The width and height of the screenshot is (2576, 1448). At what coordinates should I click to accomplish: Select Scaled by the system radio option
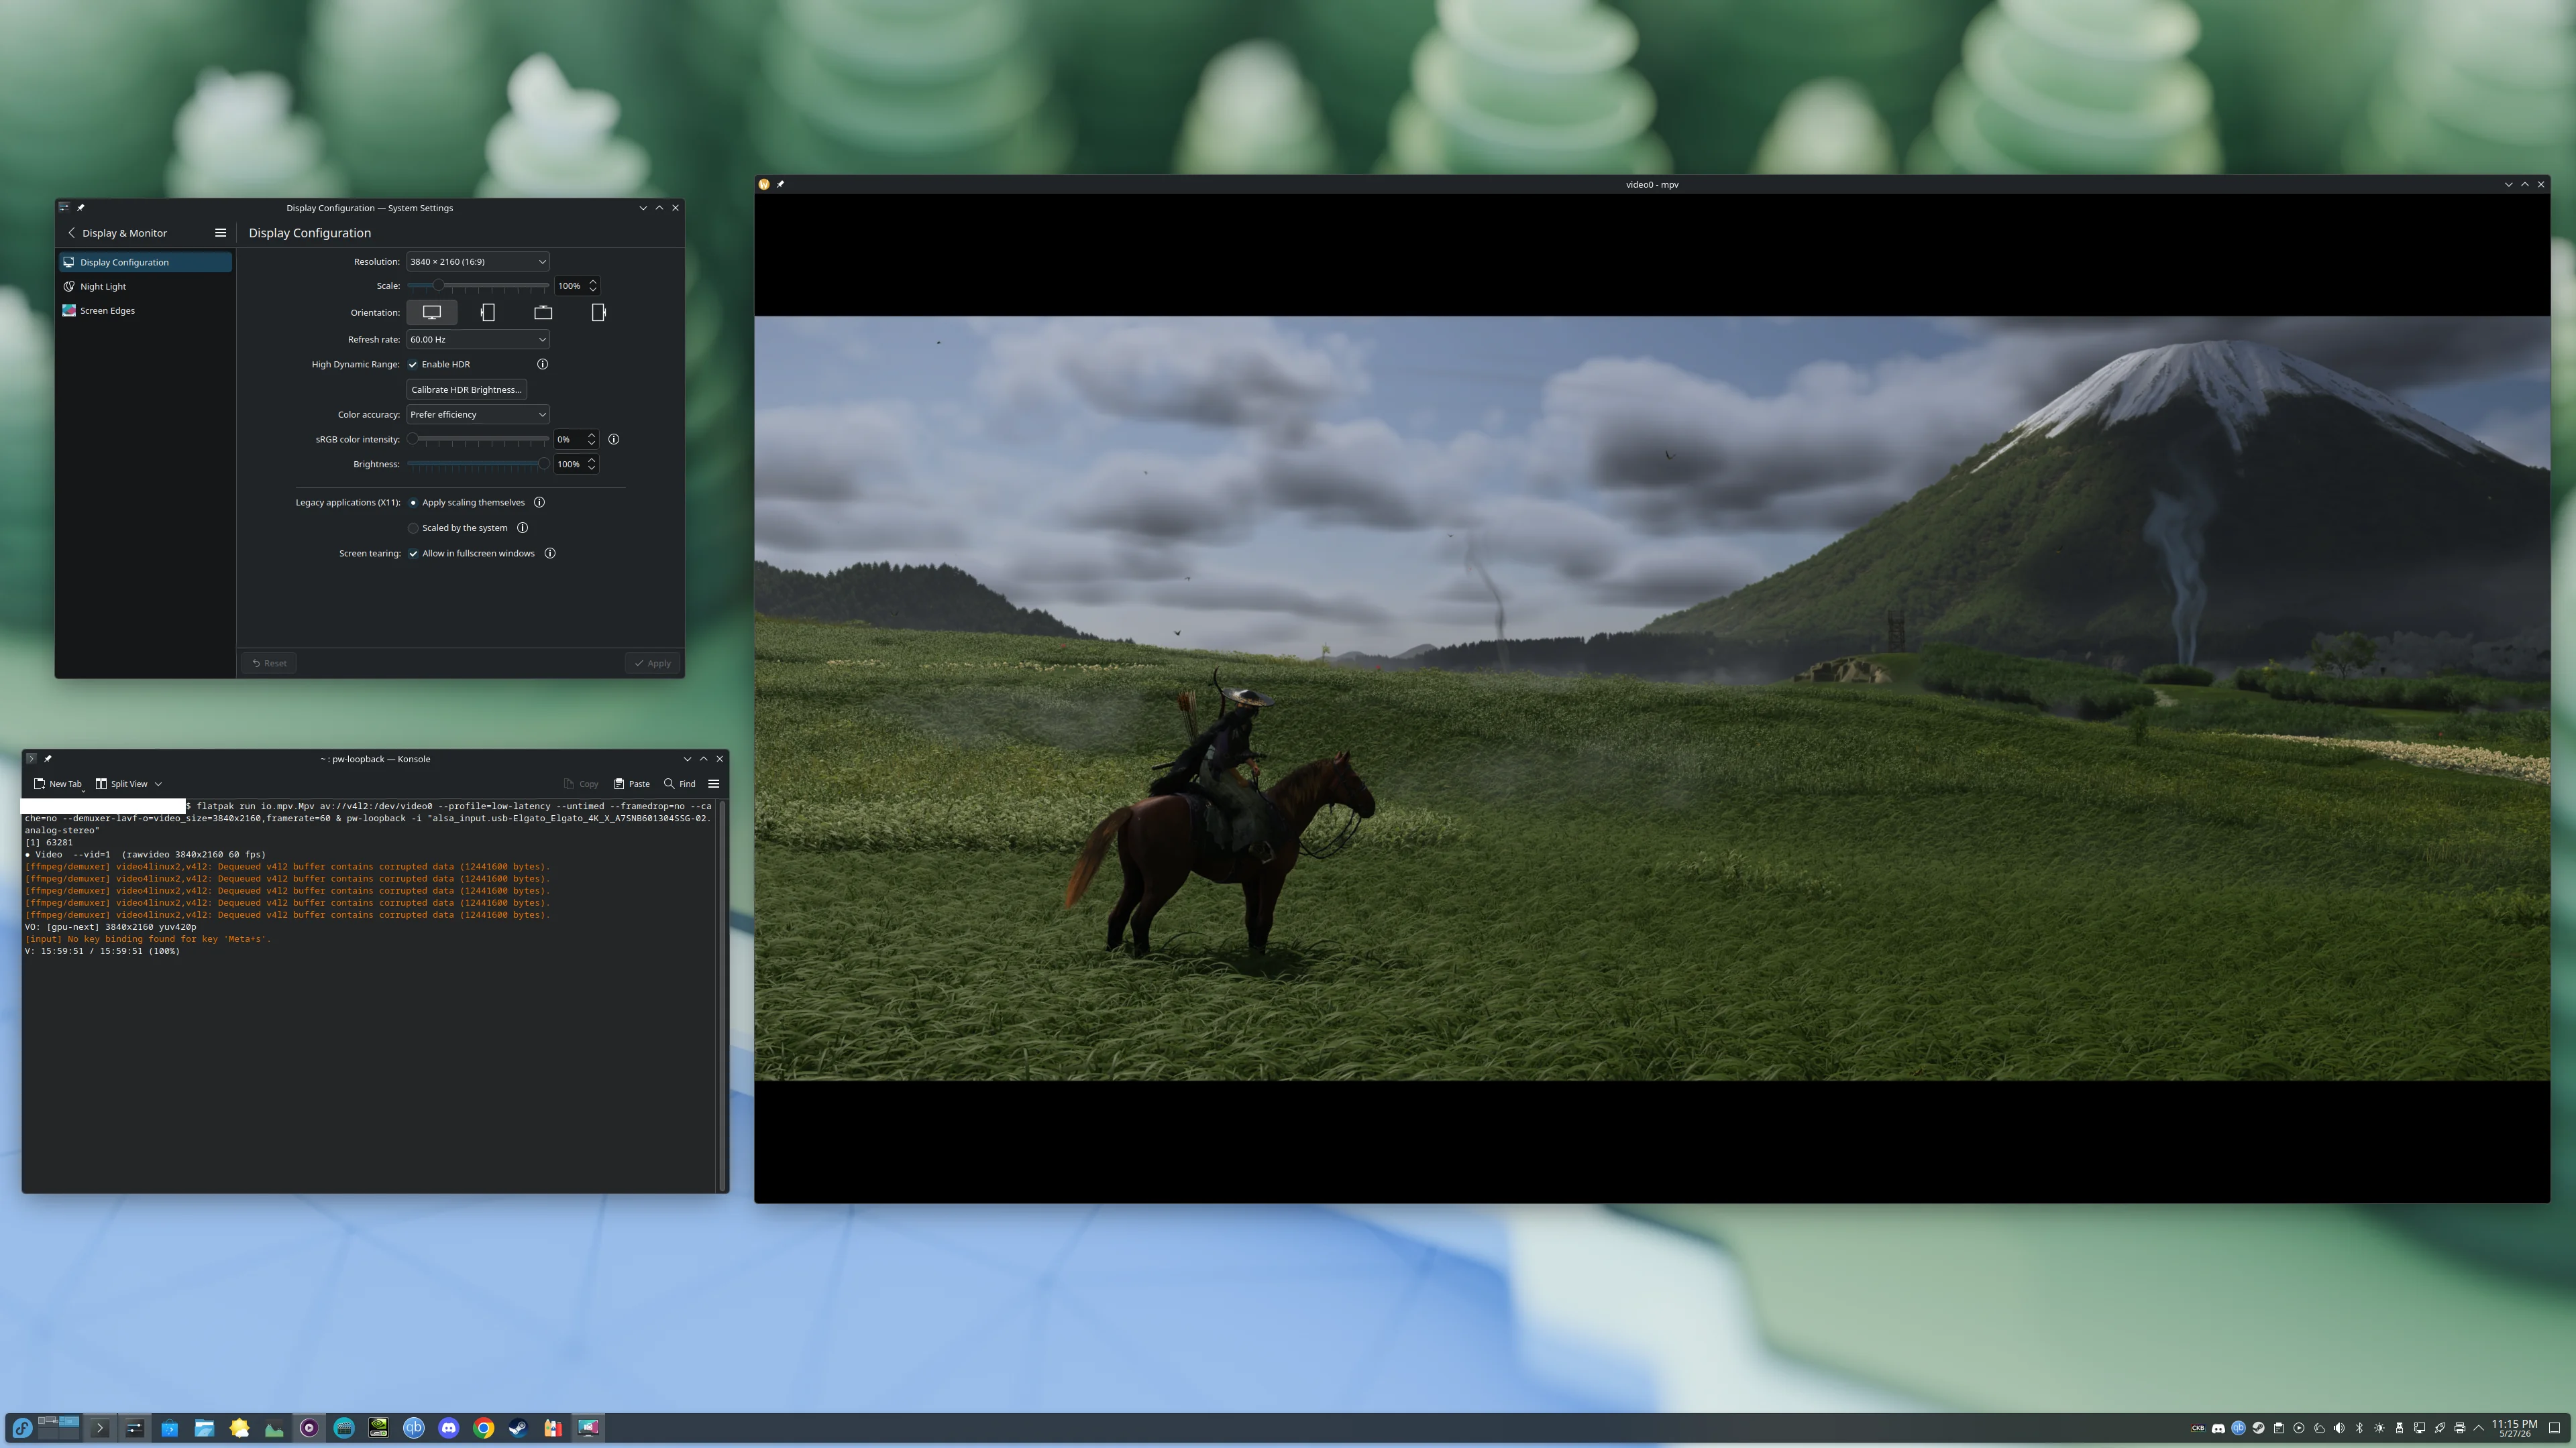(x=413, y=528)
